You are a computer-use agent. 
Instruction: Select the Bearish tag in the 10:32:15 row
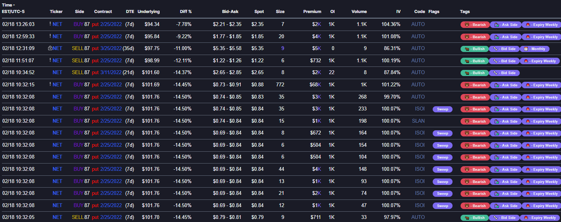coord(474,85)
